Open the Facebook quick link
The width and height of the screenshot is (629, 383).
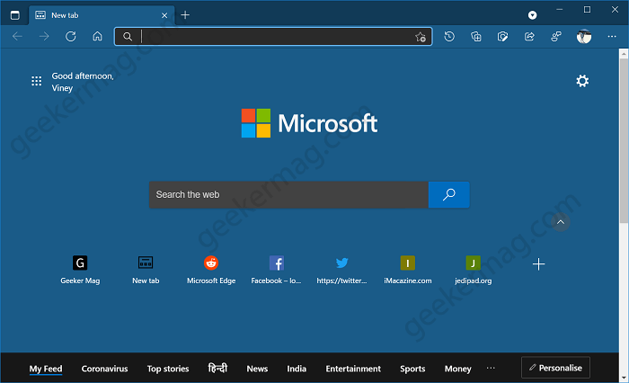tap(277, 271)
